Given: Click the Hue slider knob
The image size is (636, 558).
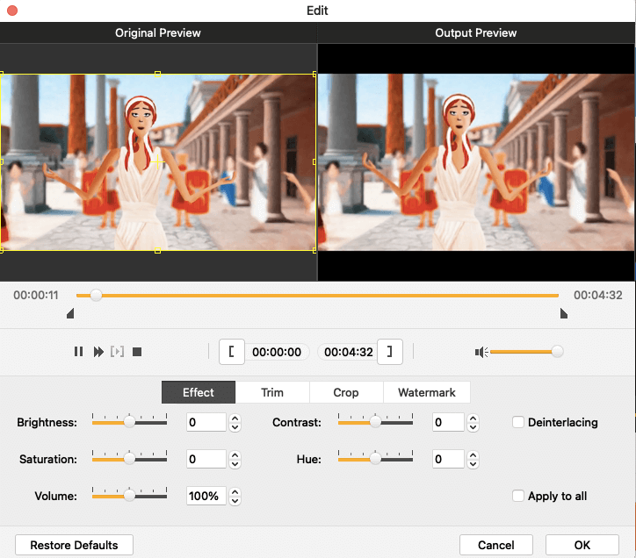Looking at the screenshot, I should (376, 459).
